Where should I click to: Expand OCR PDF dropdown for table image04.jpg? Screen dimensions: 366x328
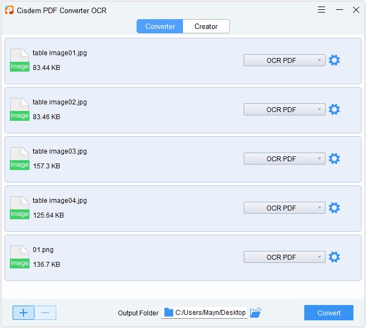tap(284, 208)
